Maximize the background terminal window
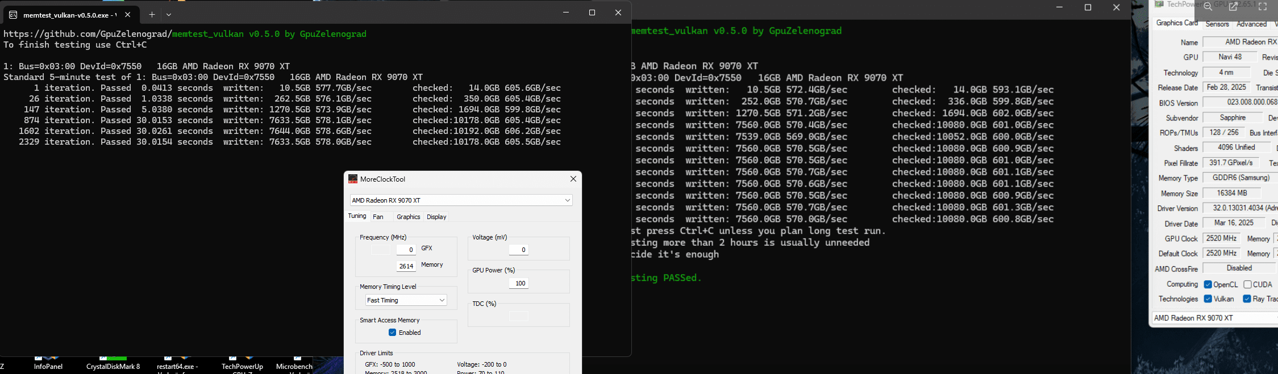This screenshot has height=374, width=1278. click(1088, 7)
